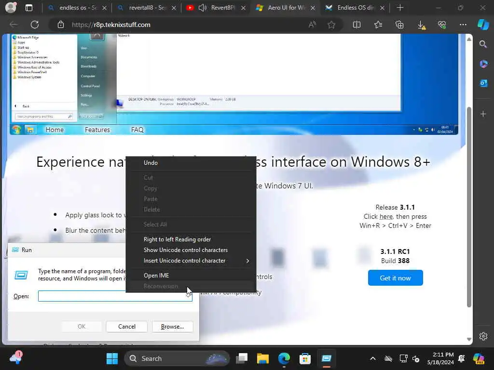
Task: Open a new tab with plus button
Action: point(400,8)
